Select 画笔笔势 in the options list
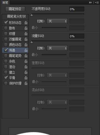Image resolution: width=100 pixels, height=135 pixels. (15, 56)
